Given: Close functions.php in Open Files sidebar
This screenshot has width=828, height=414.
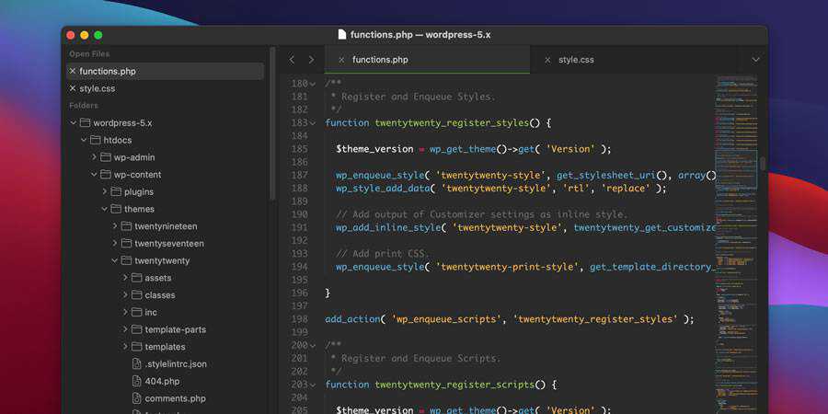Looking at the screenshot, I should pyautogui.click(x=73, y=72).
